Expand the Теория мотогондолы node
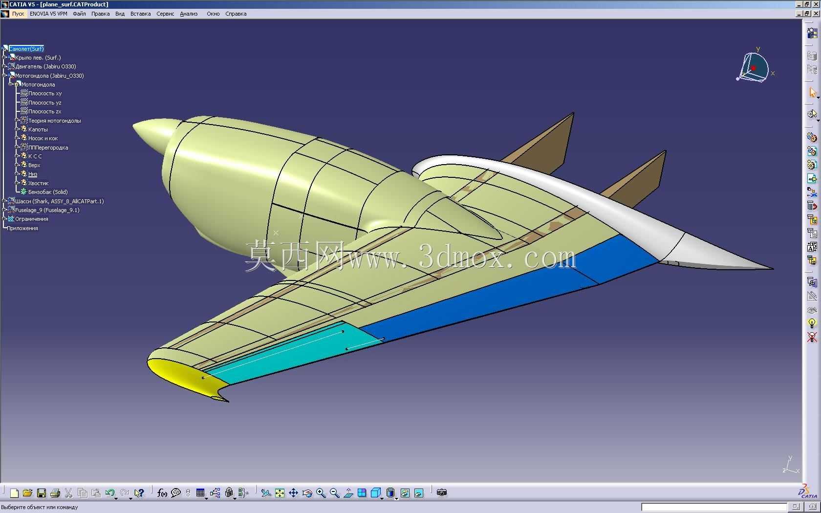Viewport: 821px width, 513px height. pos(18,121)
